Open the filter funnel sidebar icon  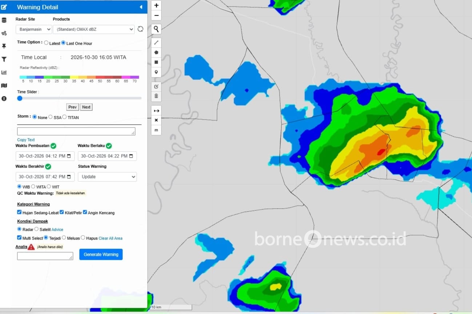[4, 59]
